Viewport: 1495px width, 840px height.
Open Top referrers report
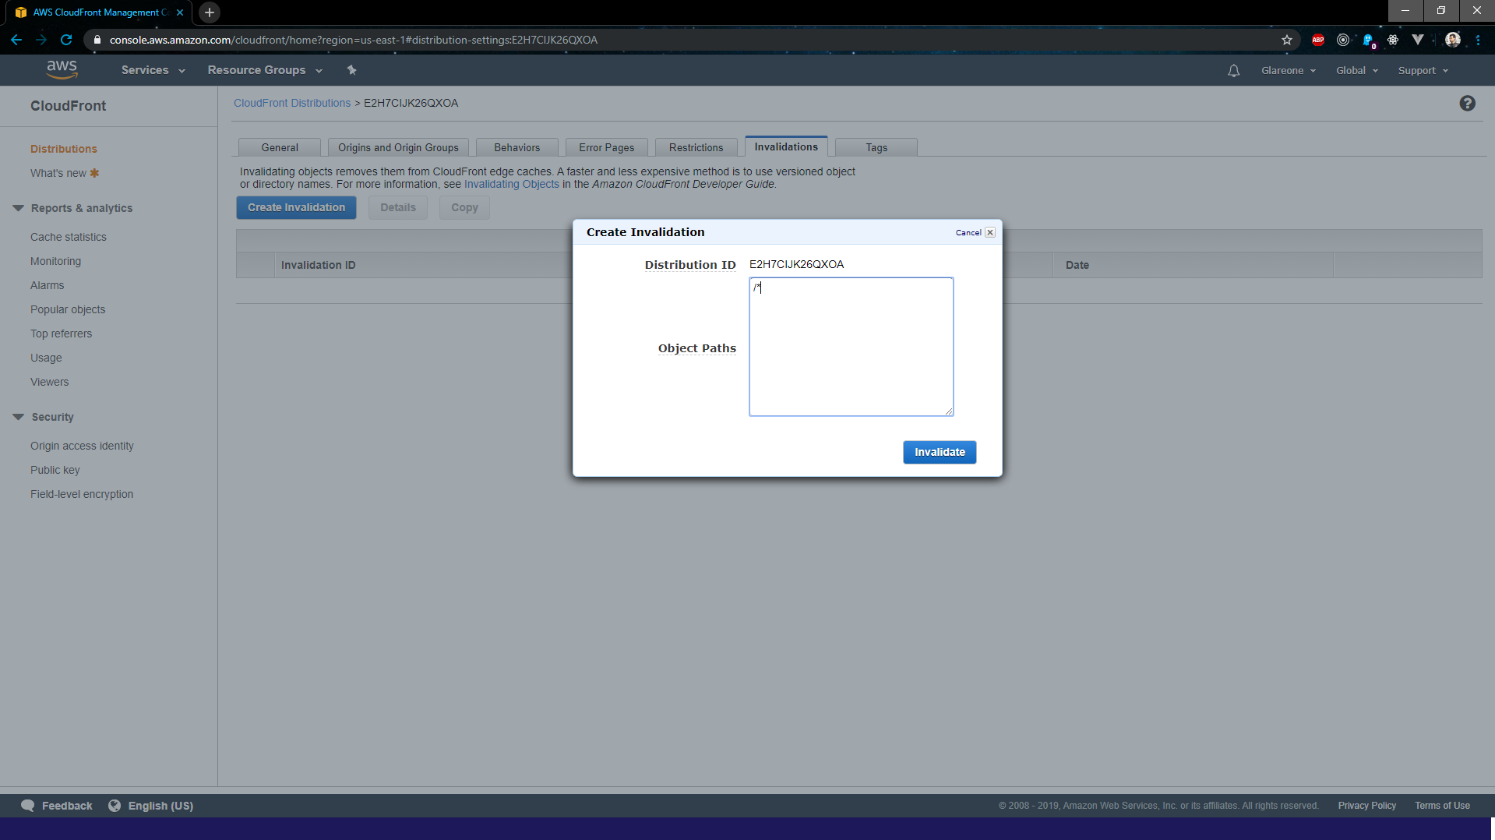pos(61,334)
